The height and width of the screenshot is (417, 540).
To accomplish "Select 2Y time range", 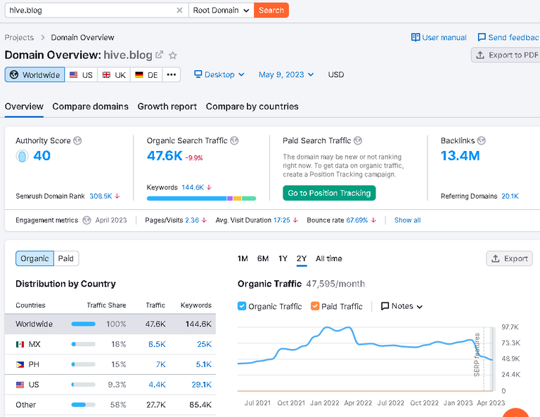I will (302, 258).
